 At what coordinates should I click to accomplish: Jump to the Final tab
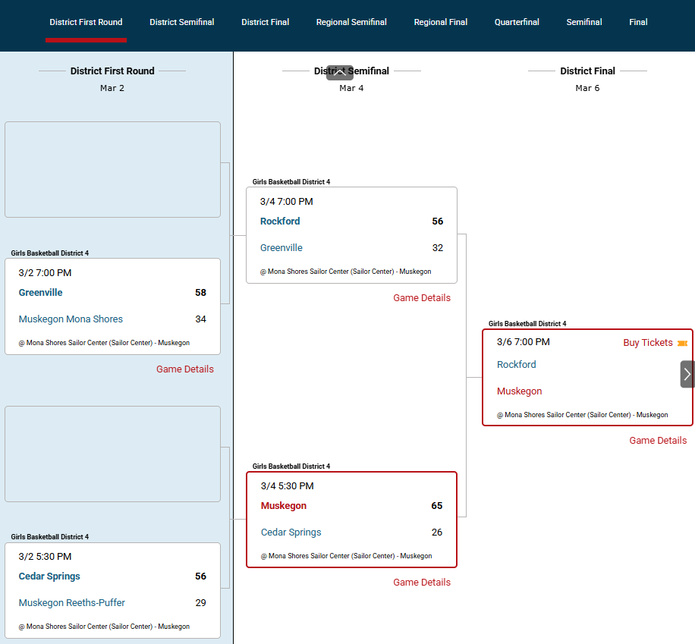[x=638, y=22]
